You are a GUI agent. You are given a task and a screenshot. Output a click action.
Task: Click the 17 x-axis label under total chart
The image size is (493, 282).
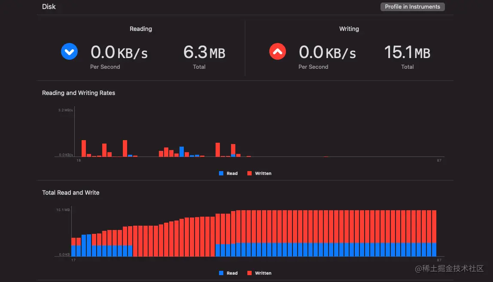tap(73, 260)
